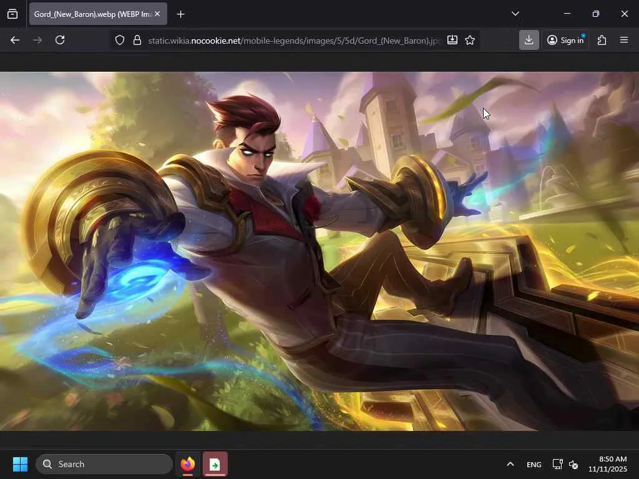View site security padlock info
Image resolution: width=639 pixels, height=479 pixels.
[x=137, y=40]
